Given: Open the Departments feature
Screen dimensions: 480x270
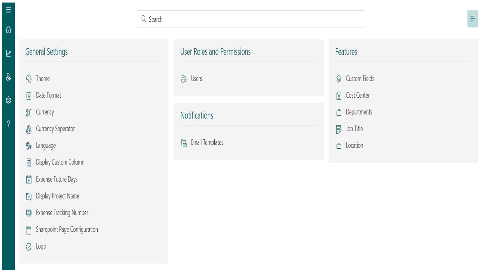Looking at the screenshot, I should coord(359,112).
